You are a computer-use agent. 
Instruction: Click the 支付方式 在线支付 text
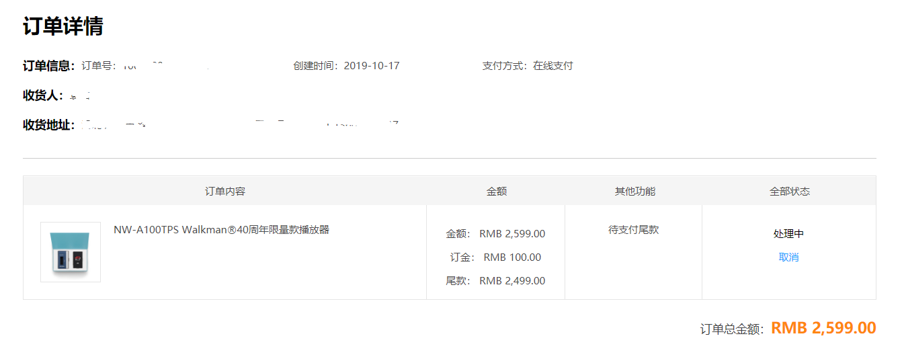(528, 66)
